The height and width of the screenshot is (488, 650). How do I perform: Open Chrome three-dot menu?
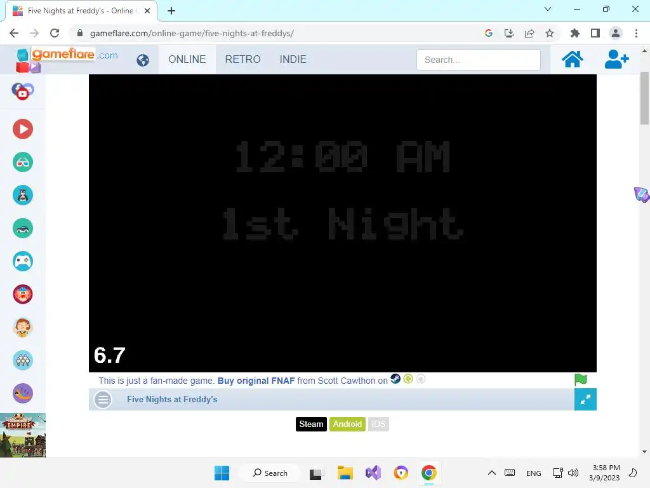click(x=636, y=33)
